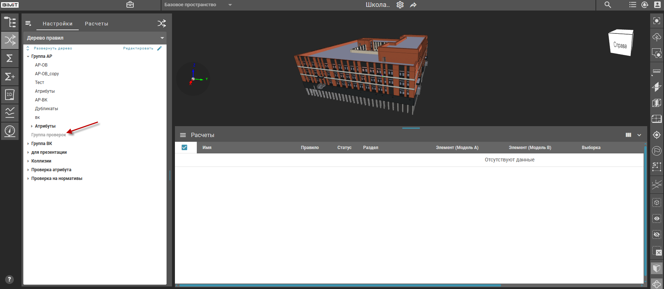The width and height of the screenshot is (664, 289).
Task: Expand the Группа ВК tree node
Action: click(28, 144)
